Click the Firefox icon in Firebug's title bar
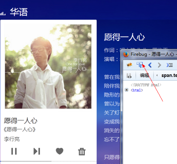Viewport: 177px width, 164px height. (x=126, y=54)
